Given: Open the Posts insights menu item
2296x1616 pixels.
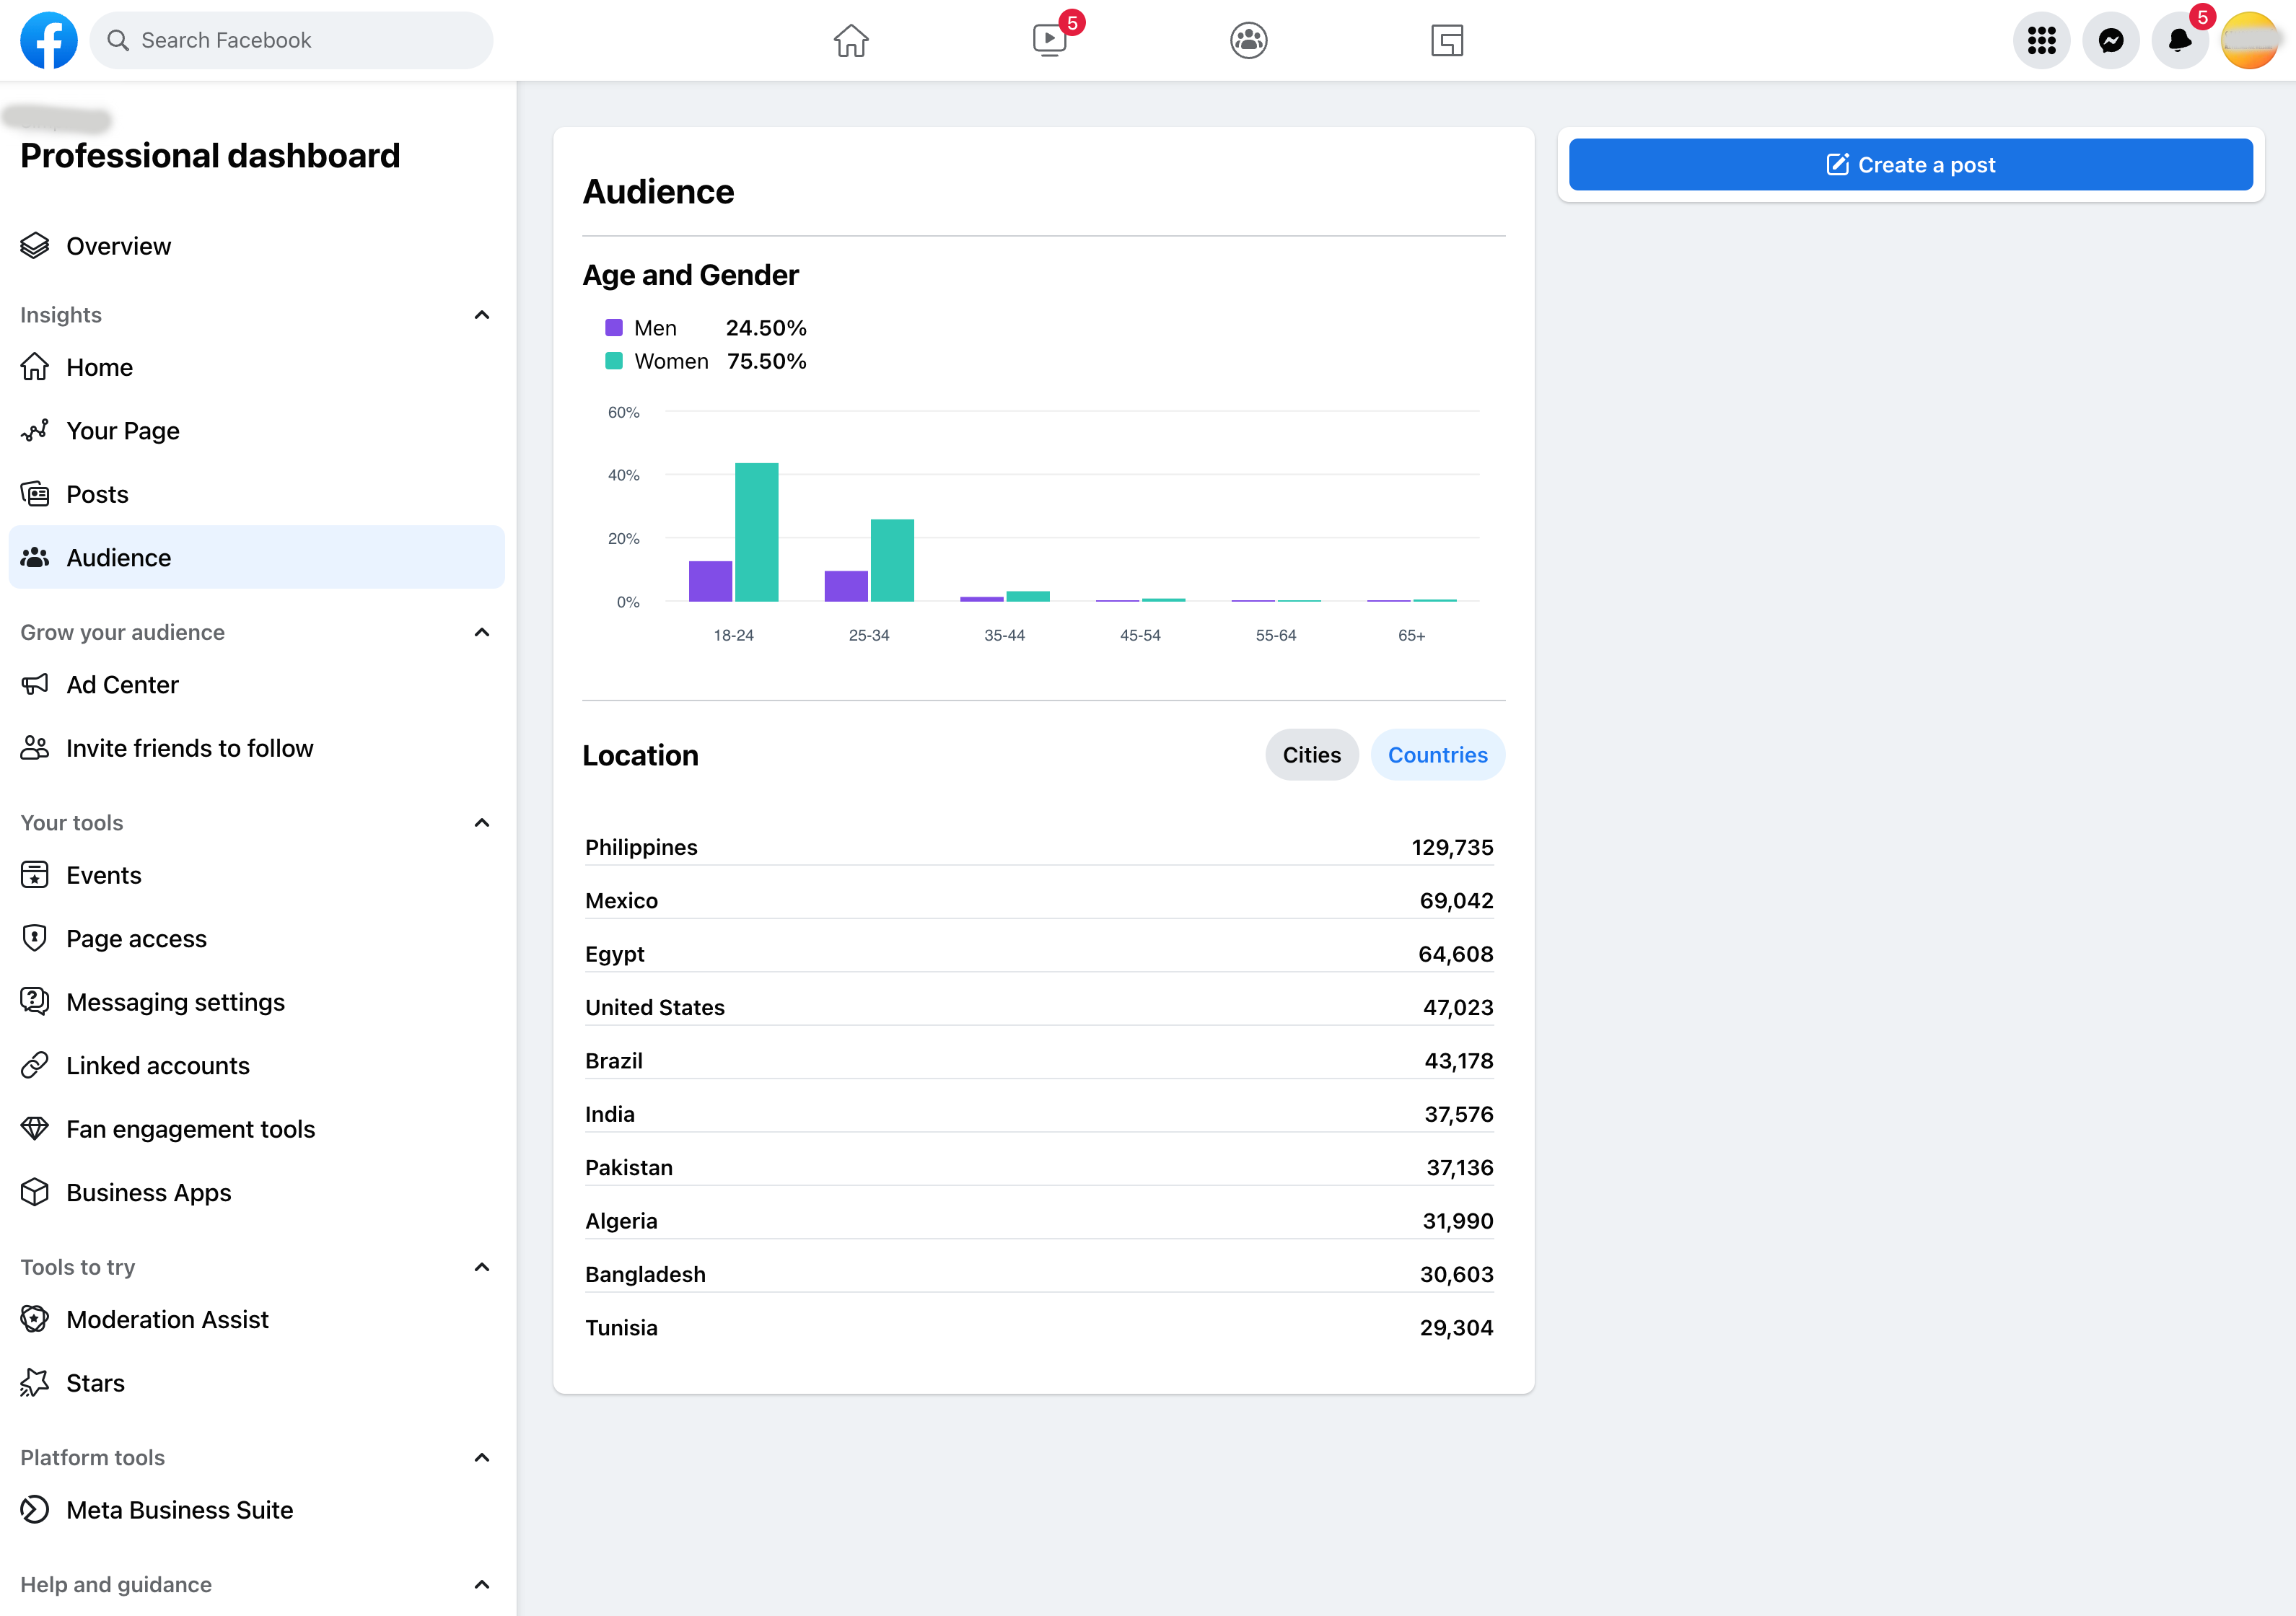Looking at the screenshot, I should point(97,494).
